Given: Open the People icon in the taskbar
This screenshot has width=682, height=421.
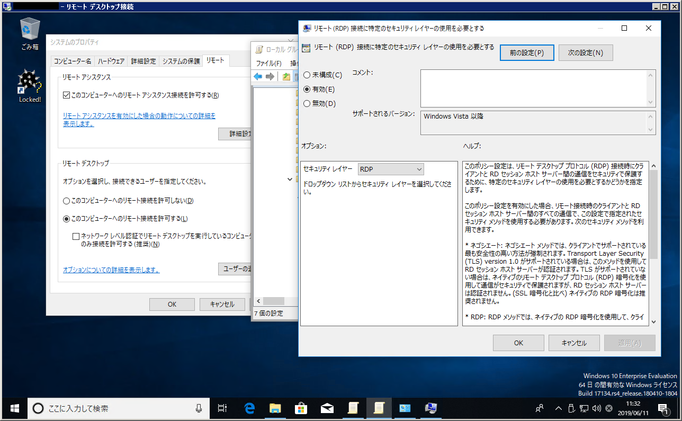Looking at the screenshot, I should (x=540, y=408).
